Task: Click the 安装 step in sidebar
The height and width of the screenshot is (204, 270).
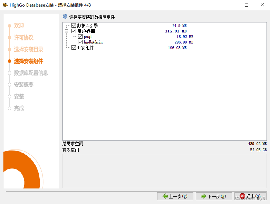Action: tap(19, 96)
